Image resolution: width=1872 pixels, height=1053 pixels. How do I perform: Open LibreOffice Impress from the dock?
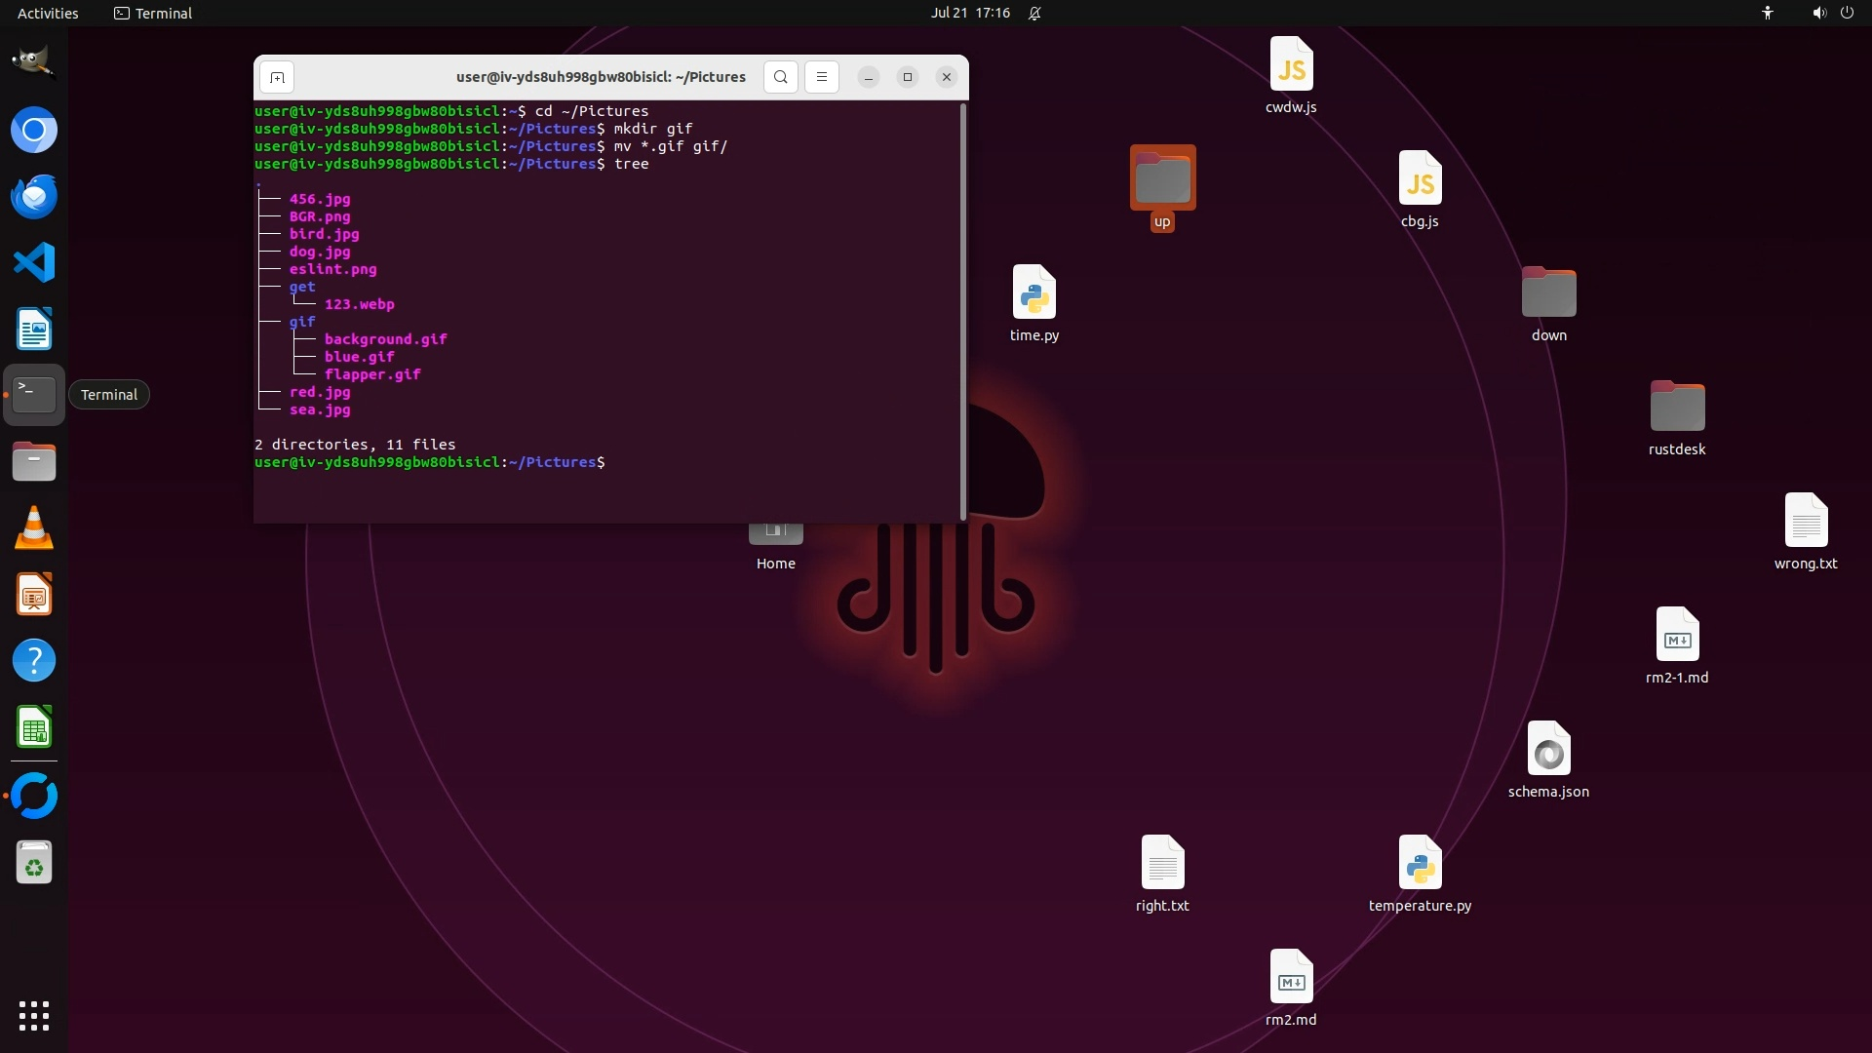point(34,594)
